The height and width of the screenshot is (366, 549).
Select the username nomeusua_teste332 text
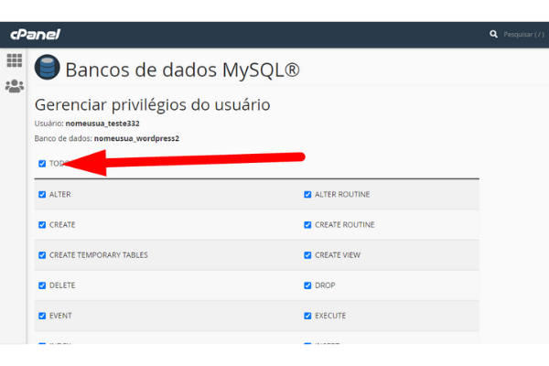102,124
